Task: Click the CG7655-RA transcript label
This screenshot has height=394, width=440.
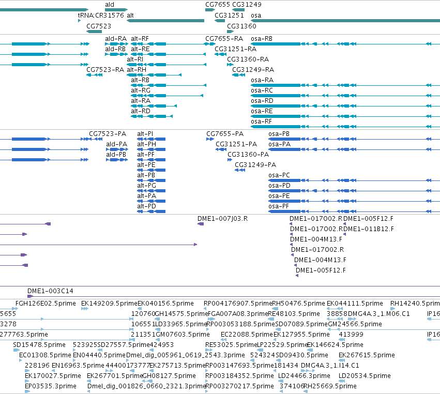Action: coord(224,39)
